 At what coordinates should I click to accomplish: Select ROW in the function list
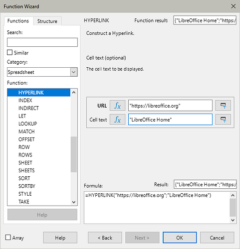tap(39, 147)
